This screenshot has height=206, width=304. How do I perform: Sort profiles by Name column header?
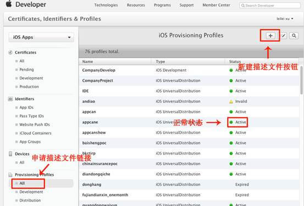pyautogui.click(x=87, y=62)
